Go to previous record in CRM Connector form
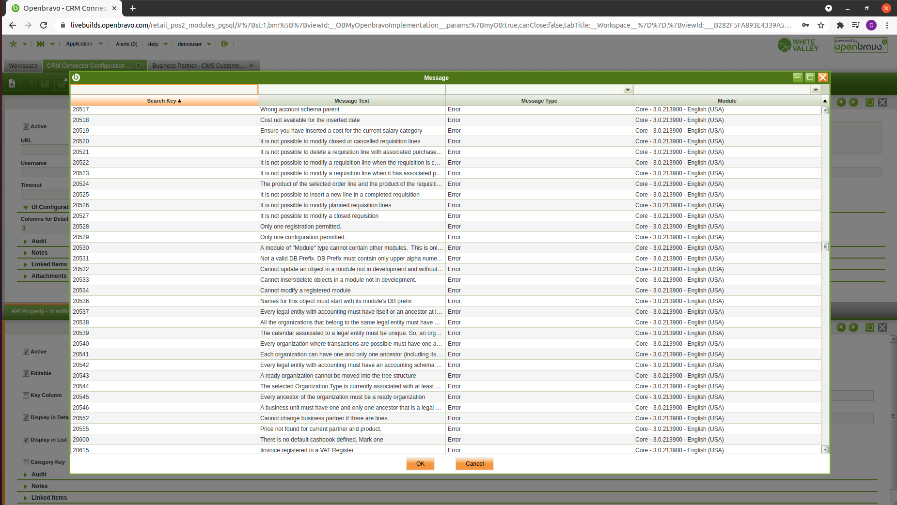This screenshot has height=505, width=897. [841, 102]
